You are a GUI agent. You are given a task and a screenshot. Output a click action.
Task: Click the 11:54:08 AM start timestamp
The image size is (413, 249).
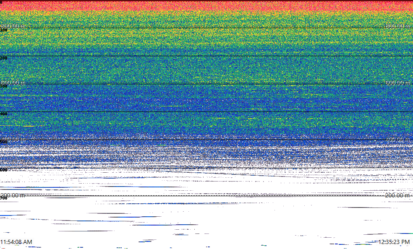tap(16, 242)
